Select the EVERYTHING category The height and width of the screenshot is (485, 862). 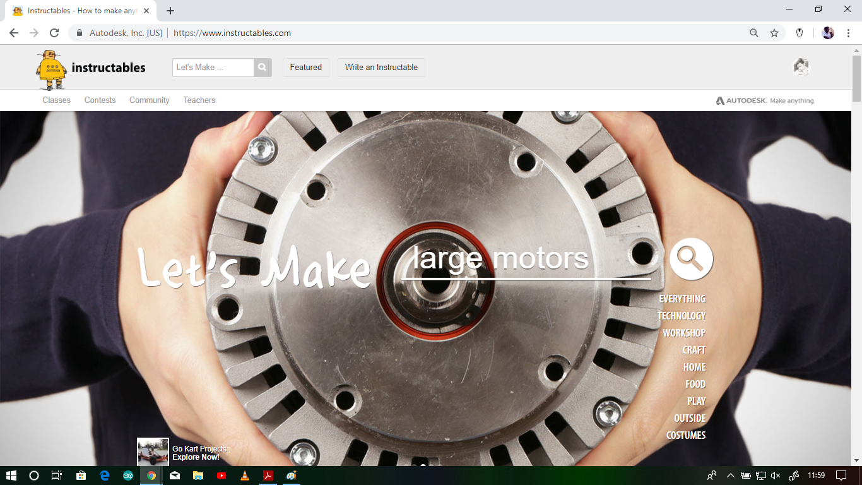682,299
